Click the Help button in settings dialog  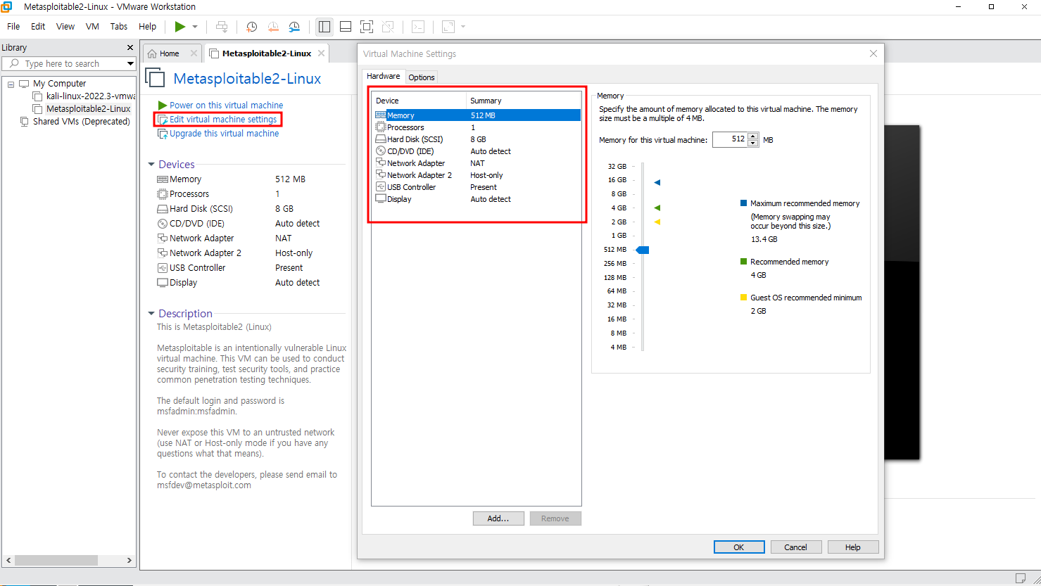tap(853, 547)
